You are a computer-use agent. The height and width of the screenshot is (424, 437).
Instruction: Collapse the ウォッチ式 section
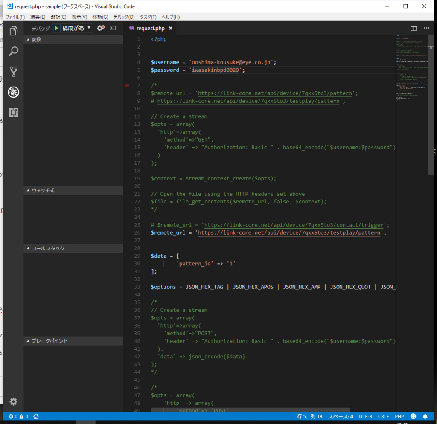click(43, 190)
